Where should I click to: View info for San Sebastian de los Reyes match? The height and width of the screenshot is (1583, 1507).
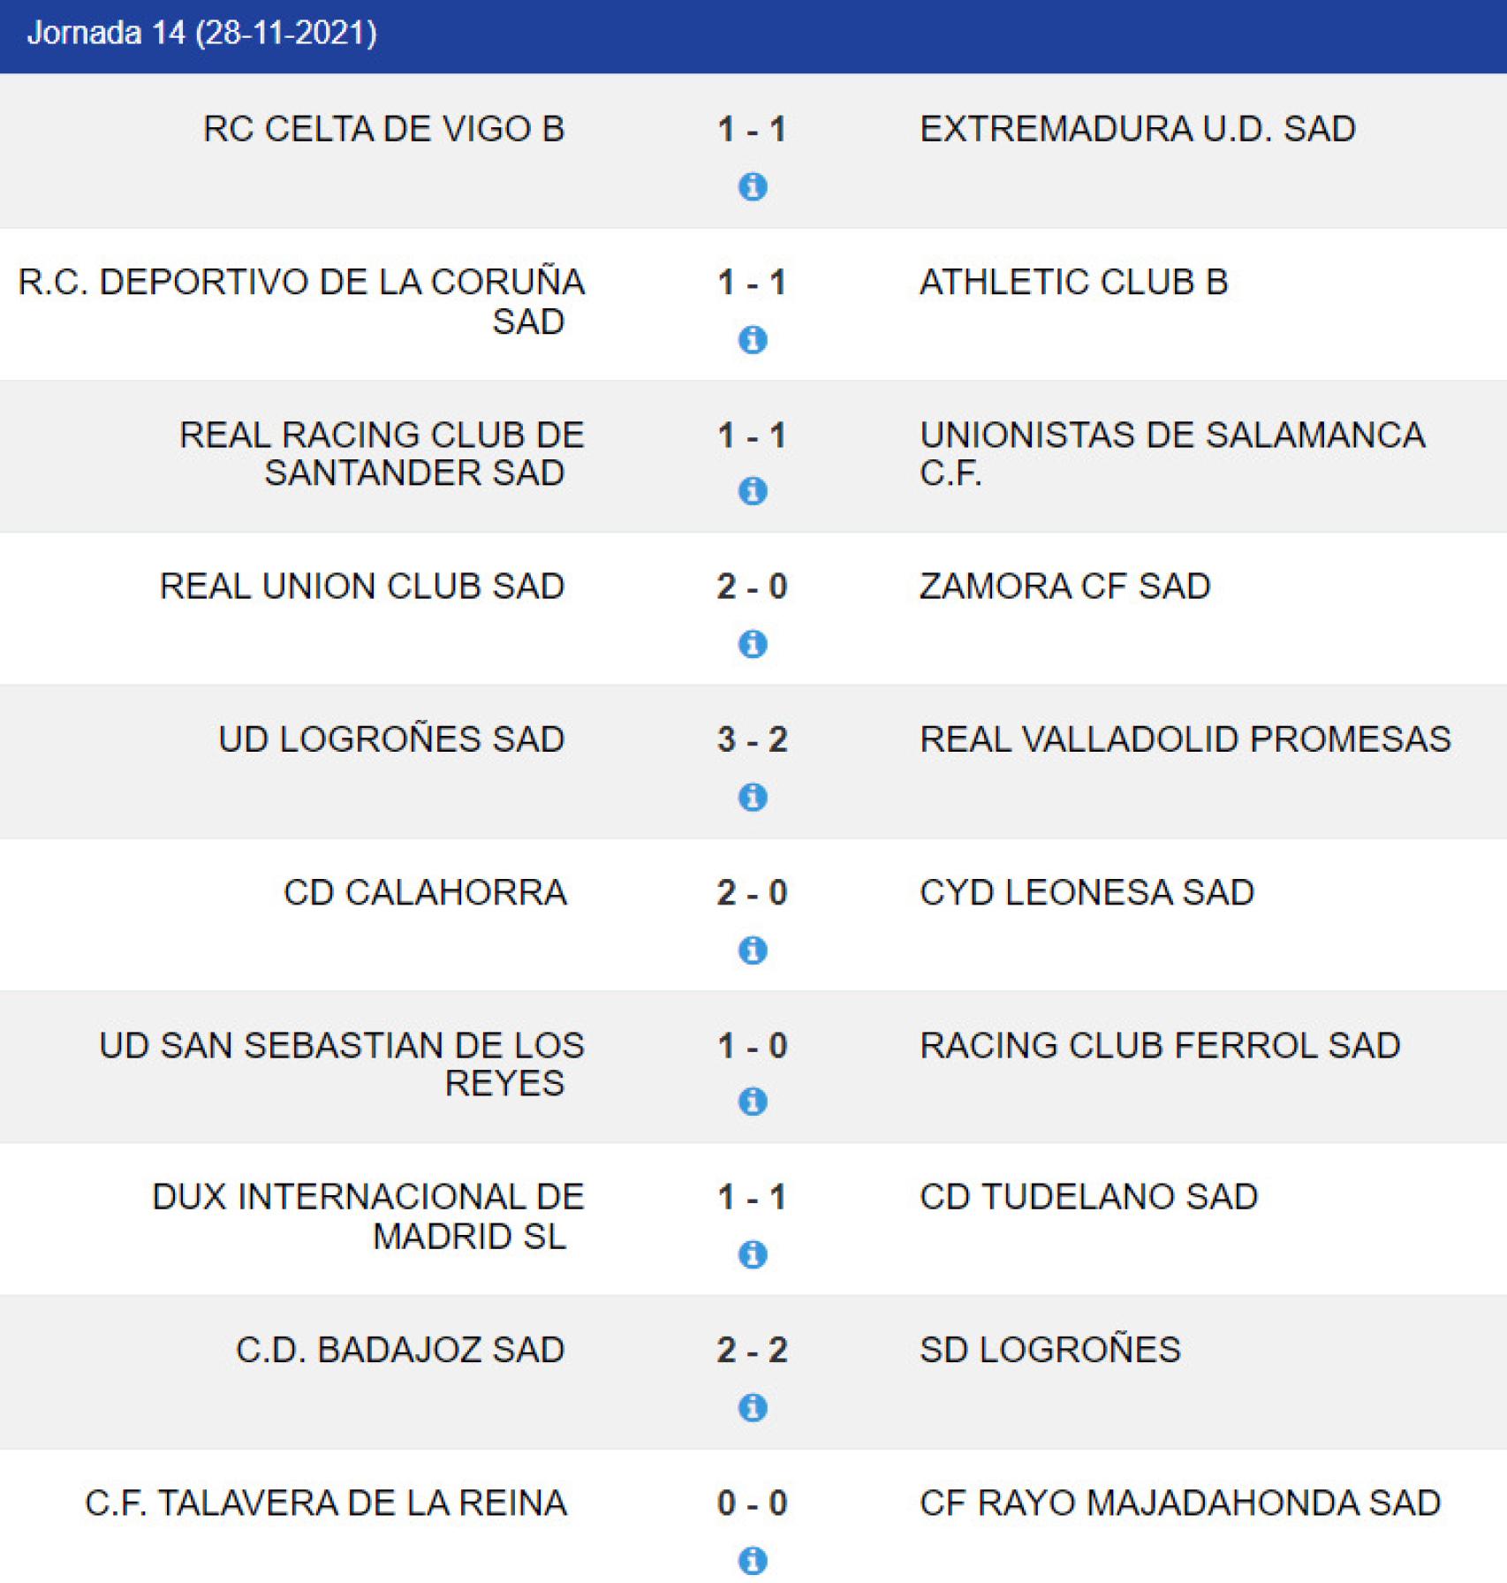pos(752,1101)
